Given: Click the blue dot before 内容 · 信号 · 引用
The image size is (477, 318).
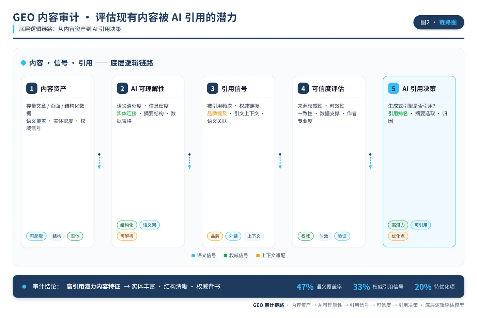Looking at the screenshot, I should coord(24,63).
